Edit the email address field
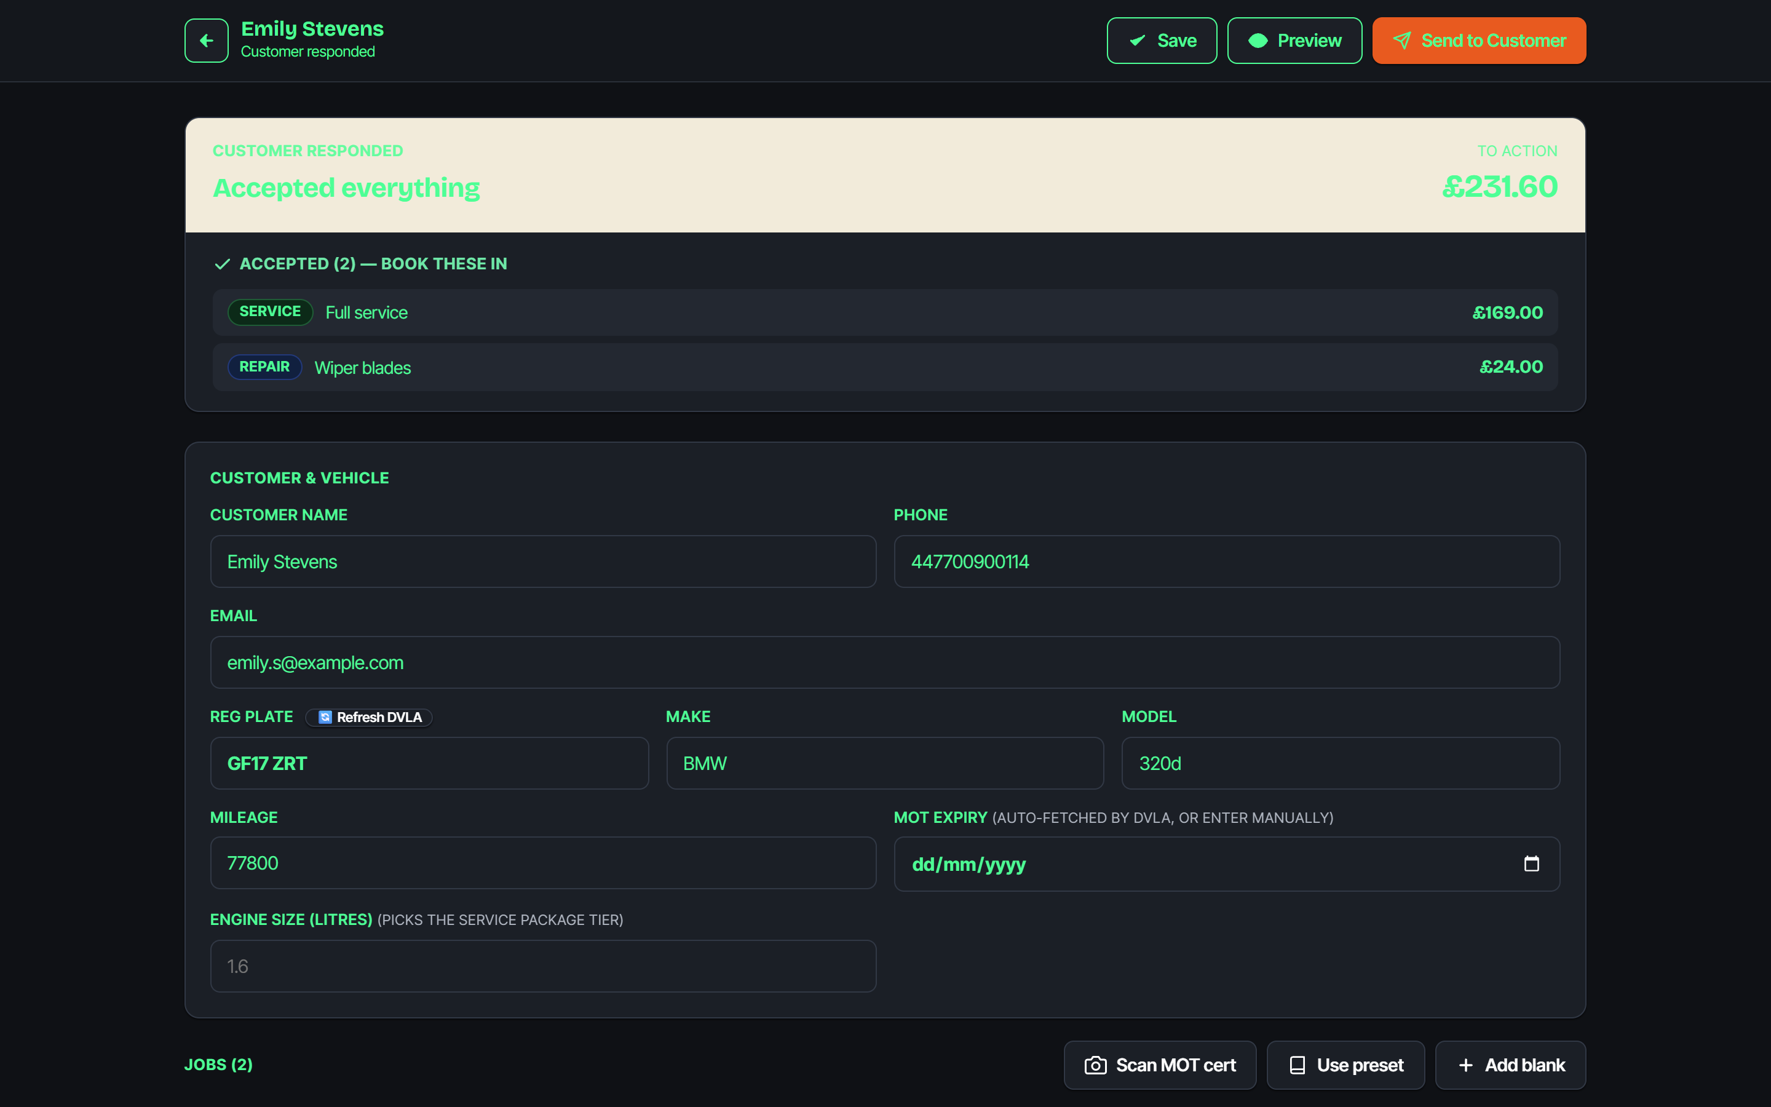This screenshot has height=1107, width=1771. tap(885, 662)
